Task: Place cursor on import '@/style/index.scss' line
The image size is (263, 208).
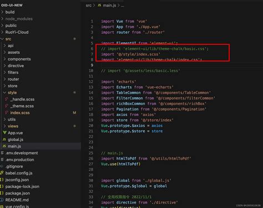Action: click(130, 55)
